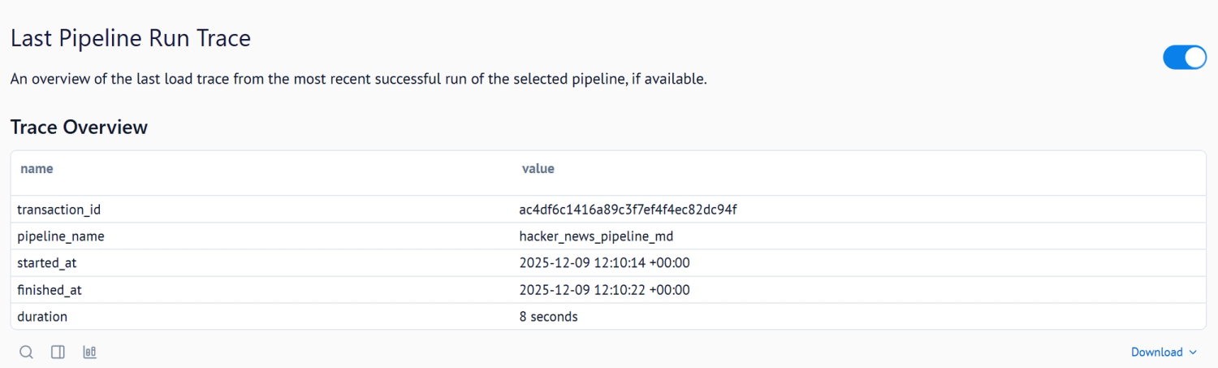
Task: Open the column explorer panel icon
Action: click(58, 352)
